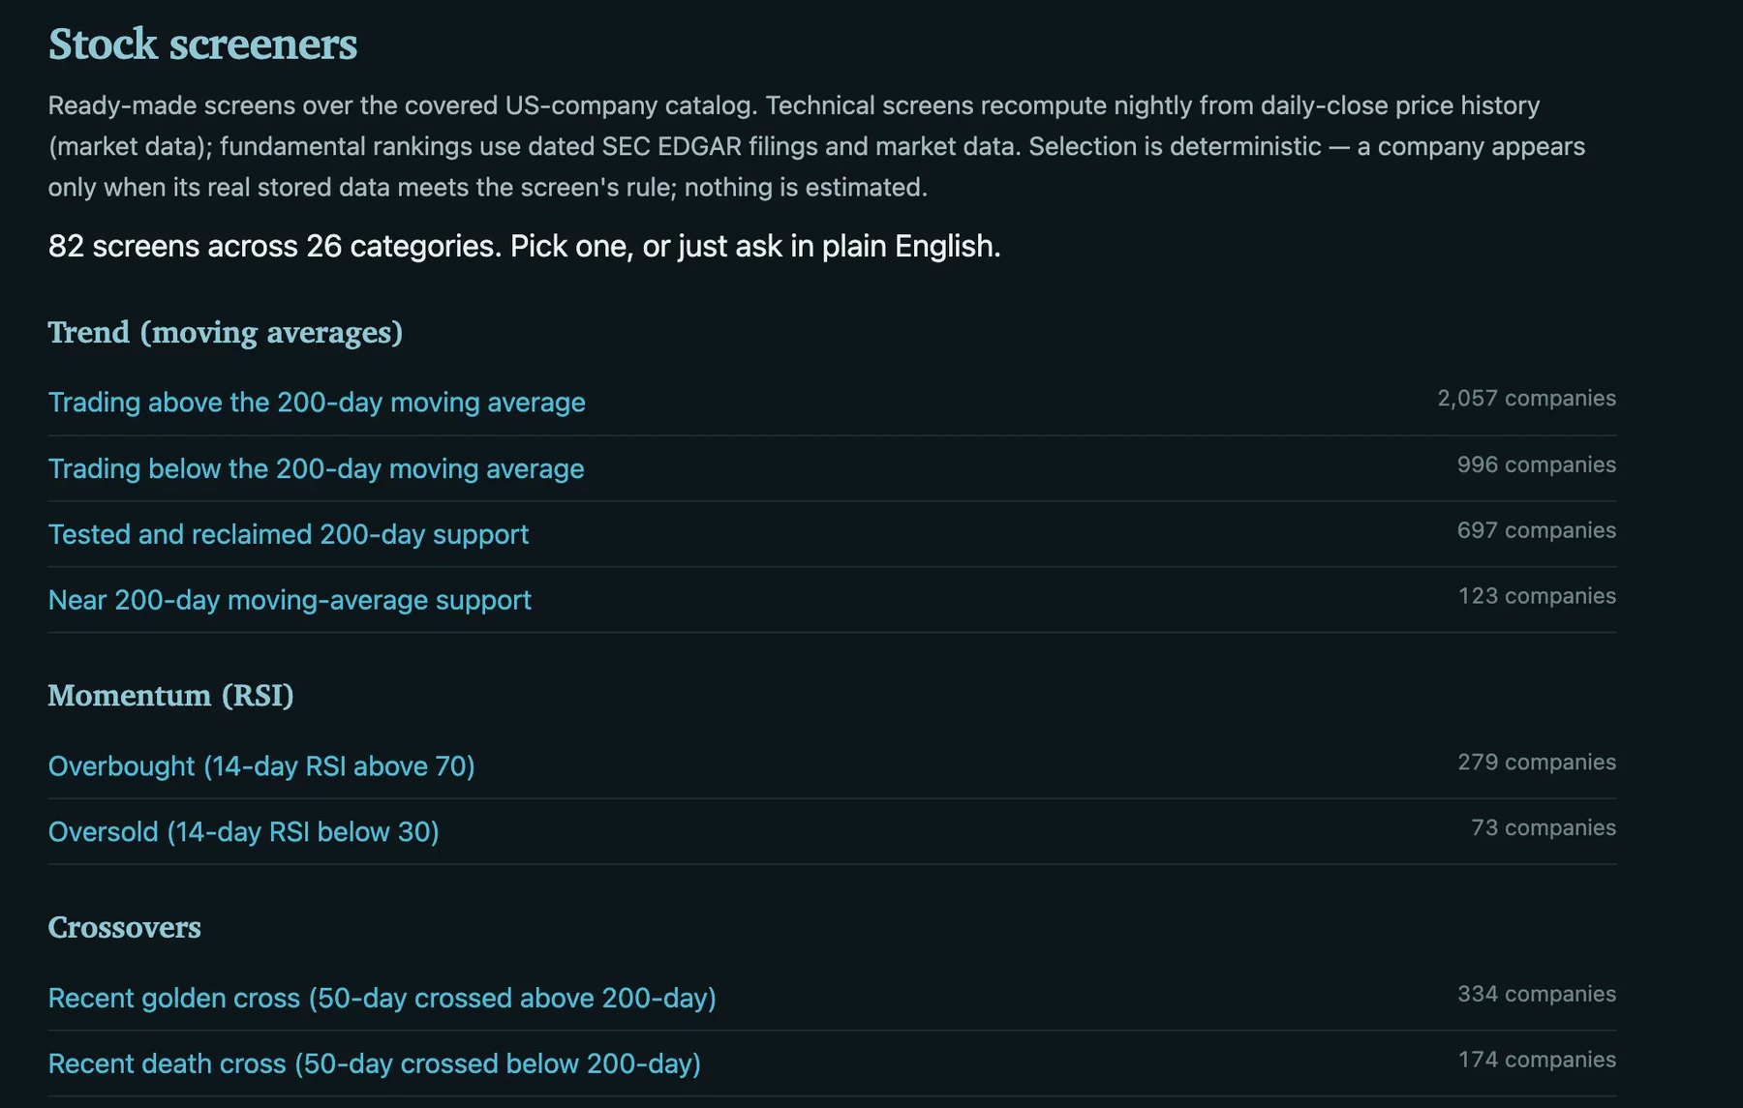
Task: Click the 996 companies count
Action: 1537,465
